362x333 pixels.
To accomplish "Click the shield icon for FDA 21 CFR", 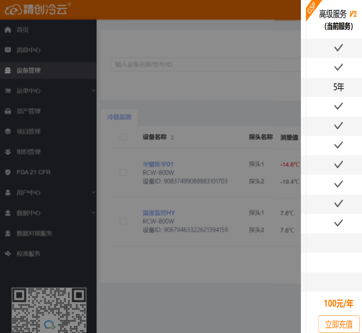I will [x=8, y=172].
